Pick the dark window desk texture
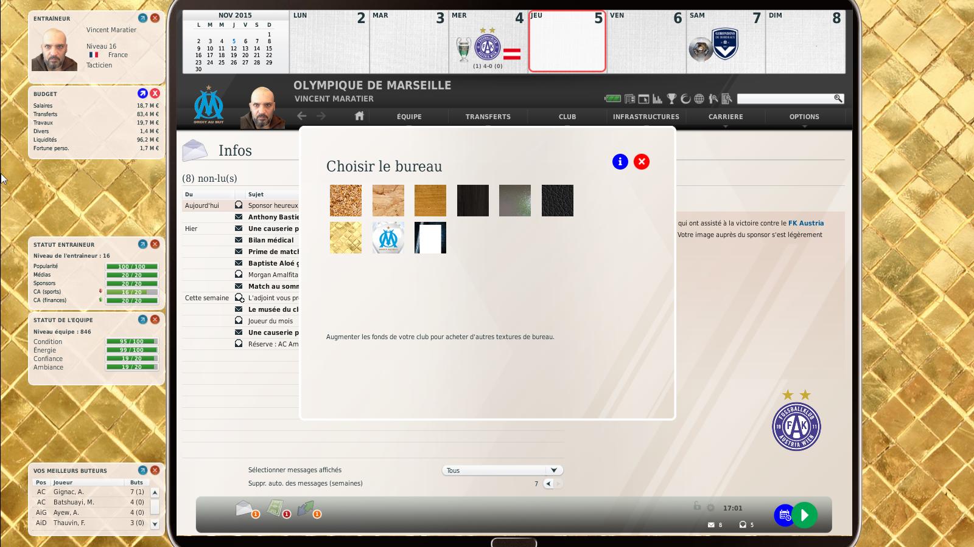Viewport: 974px width, 547px height. coord(430,238)
